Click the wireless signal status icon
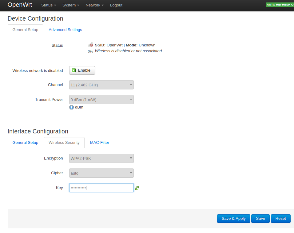The height and width of the screenshot is (233, 294). coord(90,45)
